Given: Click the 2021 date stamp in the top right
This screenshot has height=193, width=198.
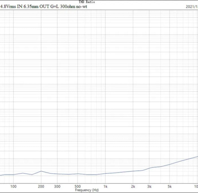Looking at the screenshot, I should (192, 7).
